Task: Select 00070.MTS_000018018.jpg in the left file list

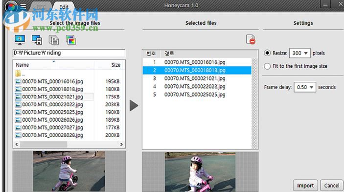Action: tap(52, 89)
